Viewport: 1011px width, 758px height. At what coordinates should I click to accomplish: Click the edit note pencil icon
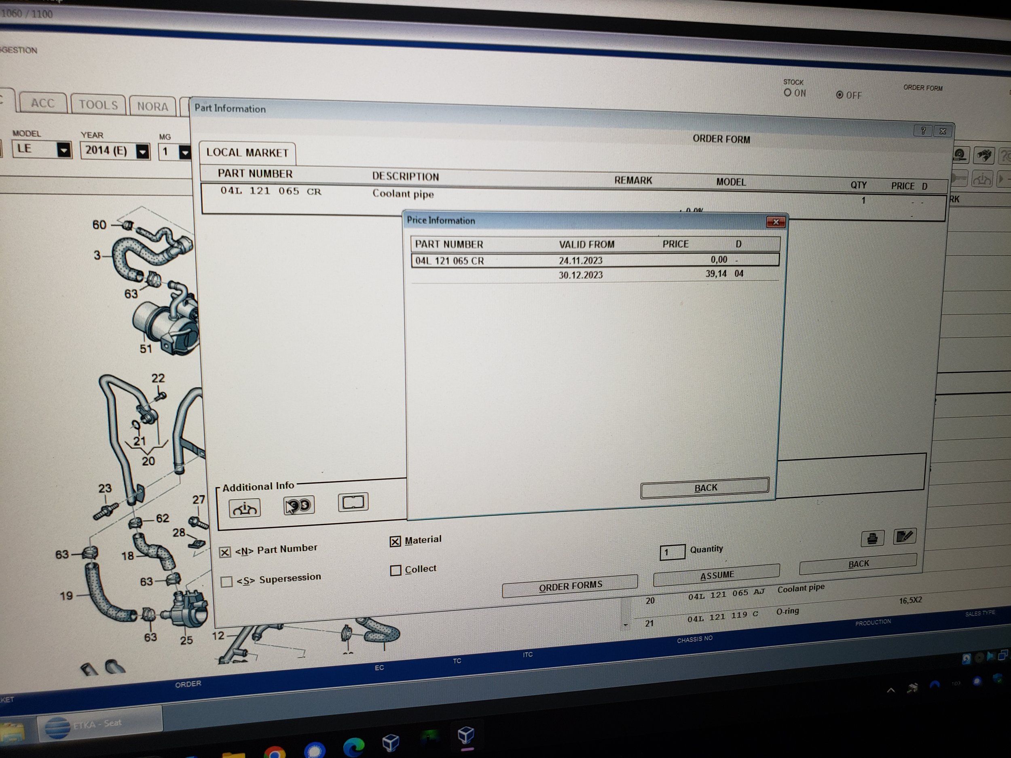(904, 536)
